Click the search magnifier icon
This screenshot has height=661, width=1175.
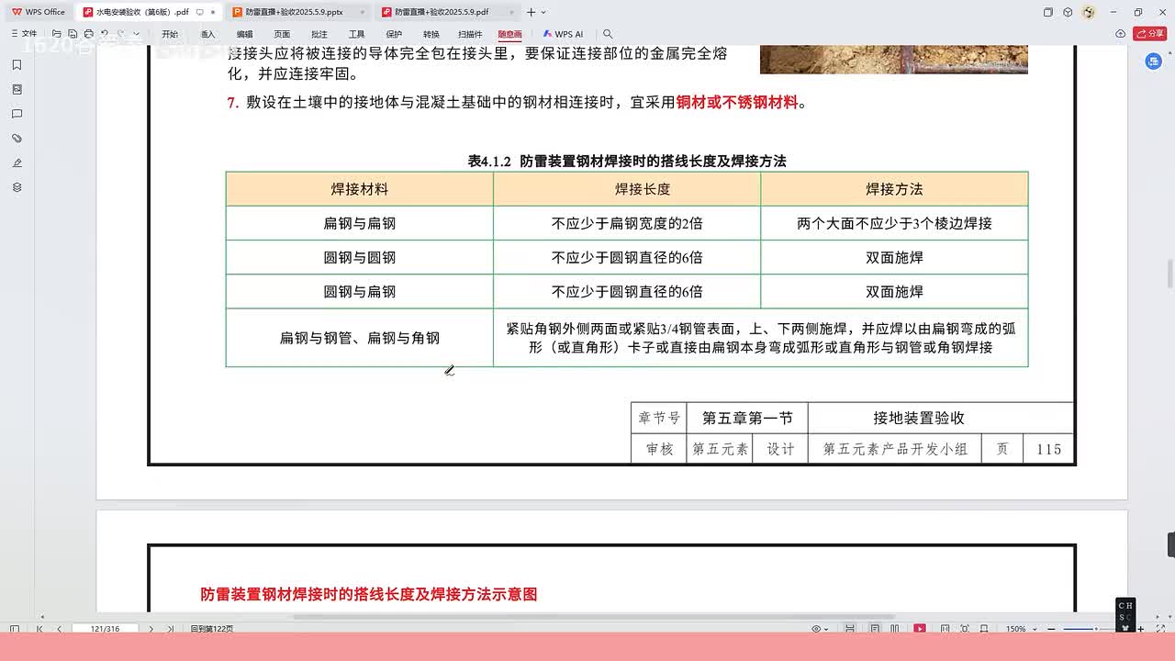pyautogui.click(x=608, y=34)
